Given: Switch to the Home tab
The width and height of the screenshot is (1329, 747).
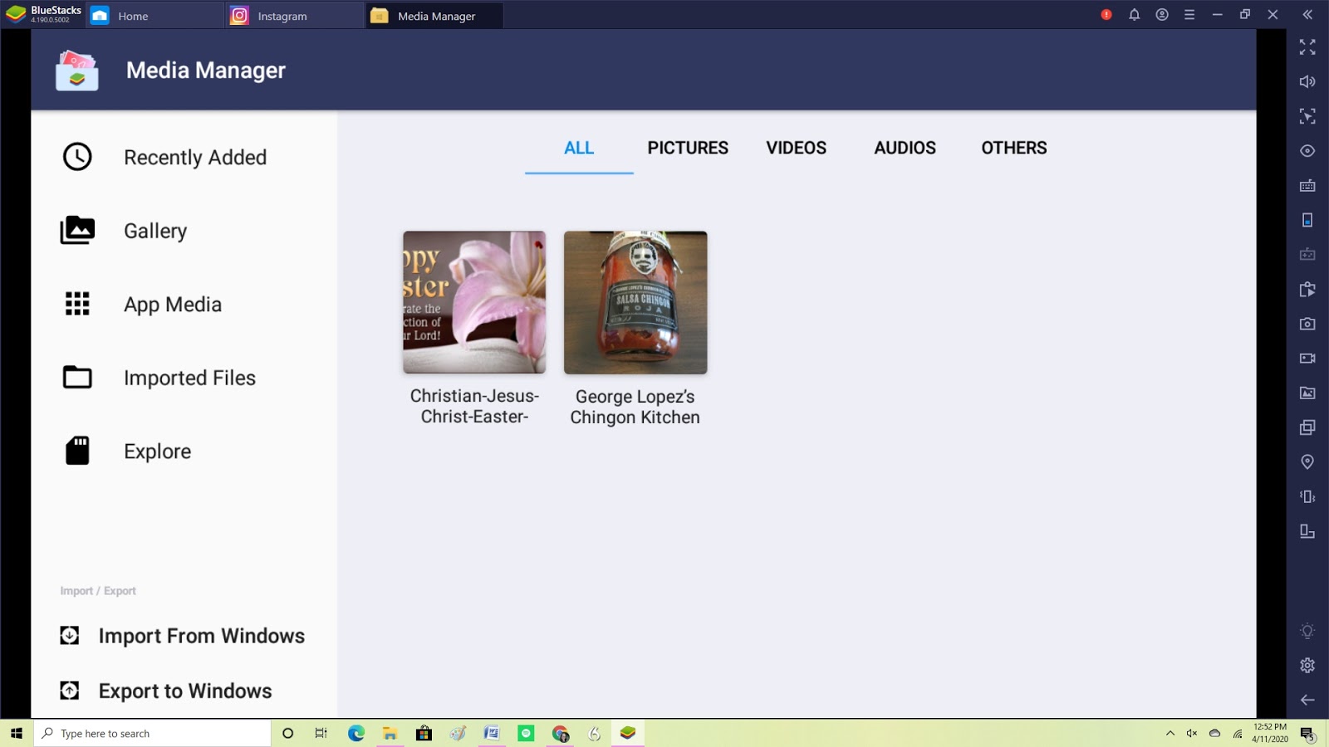Looking at the screenshot, I should click(154, 16).
